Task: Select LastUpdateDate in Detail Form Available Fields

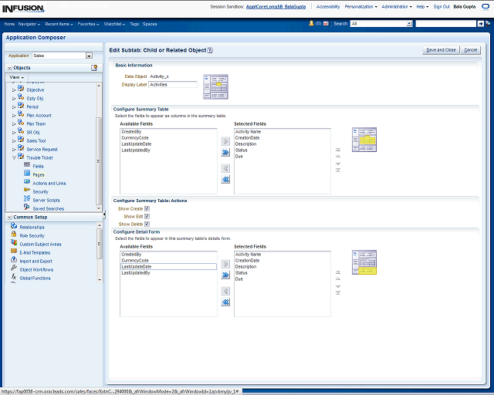Action: [168, 267]
